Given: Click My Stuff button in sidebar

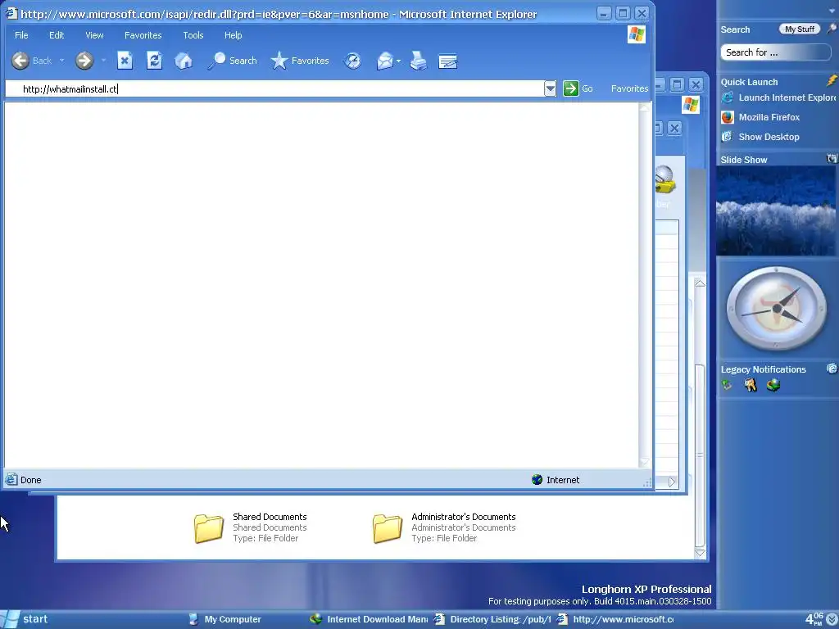Looking at the screenshot, I should tap(800, 29).
